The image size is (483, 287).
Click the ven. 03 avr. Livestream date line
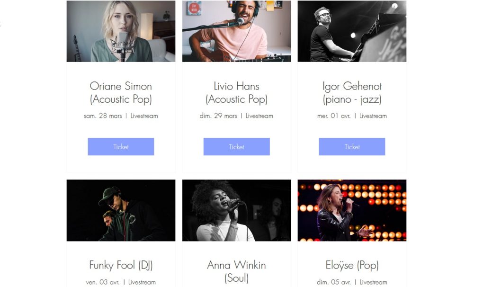point(121,282)
